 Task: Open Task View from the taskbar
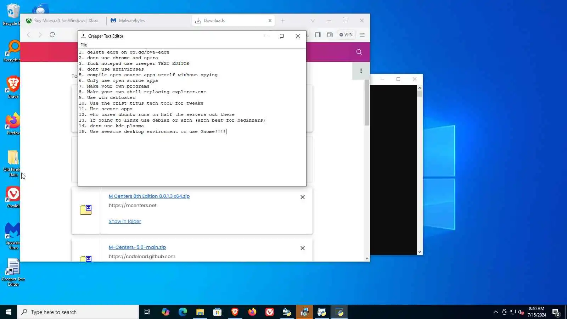click(x=147, y=312)
